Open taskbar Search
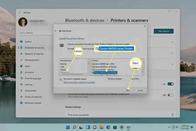Screen dimensions: 196x131 tap(75, 127)
